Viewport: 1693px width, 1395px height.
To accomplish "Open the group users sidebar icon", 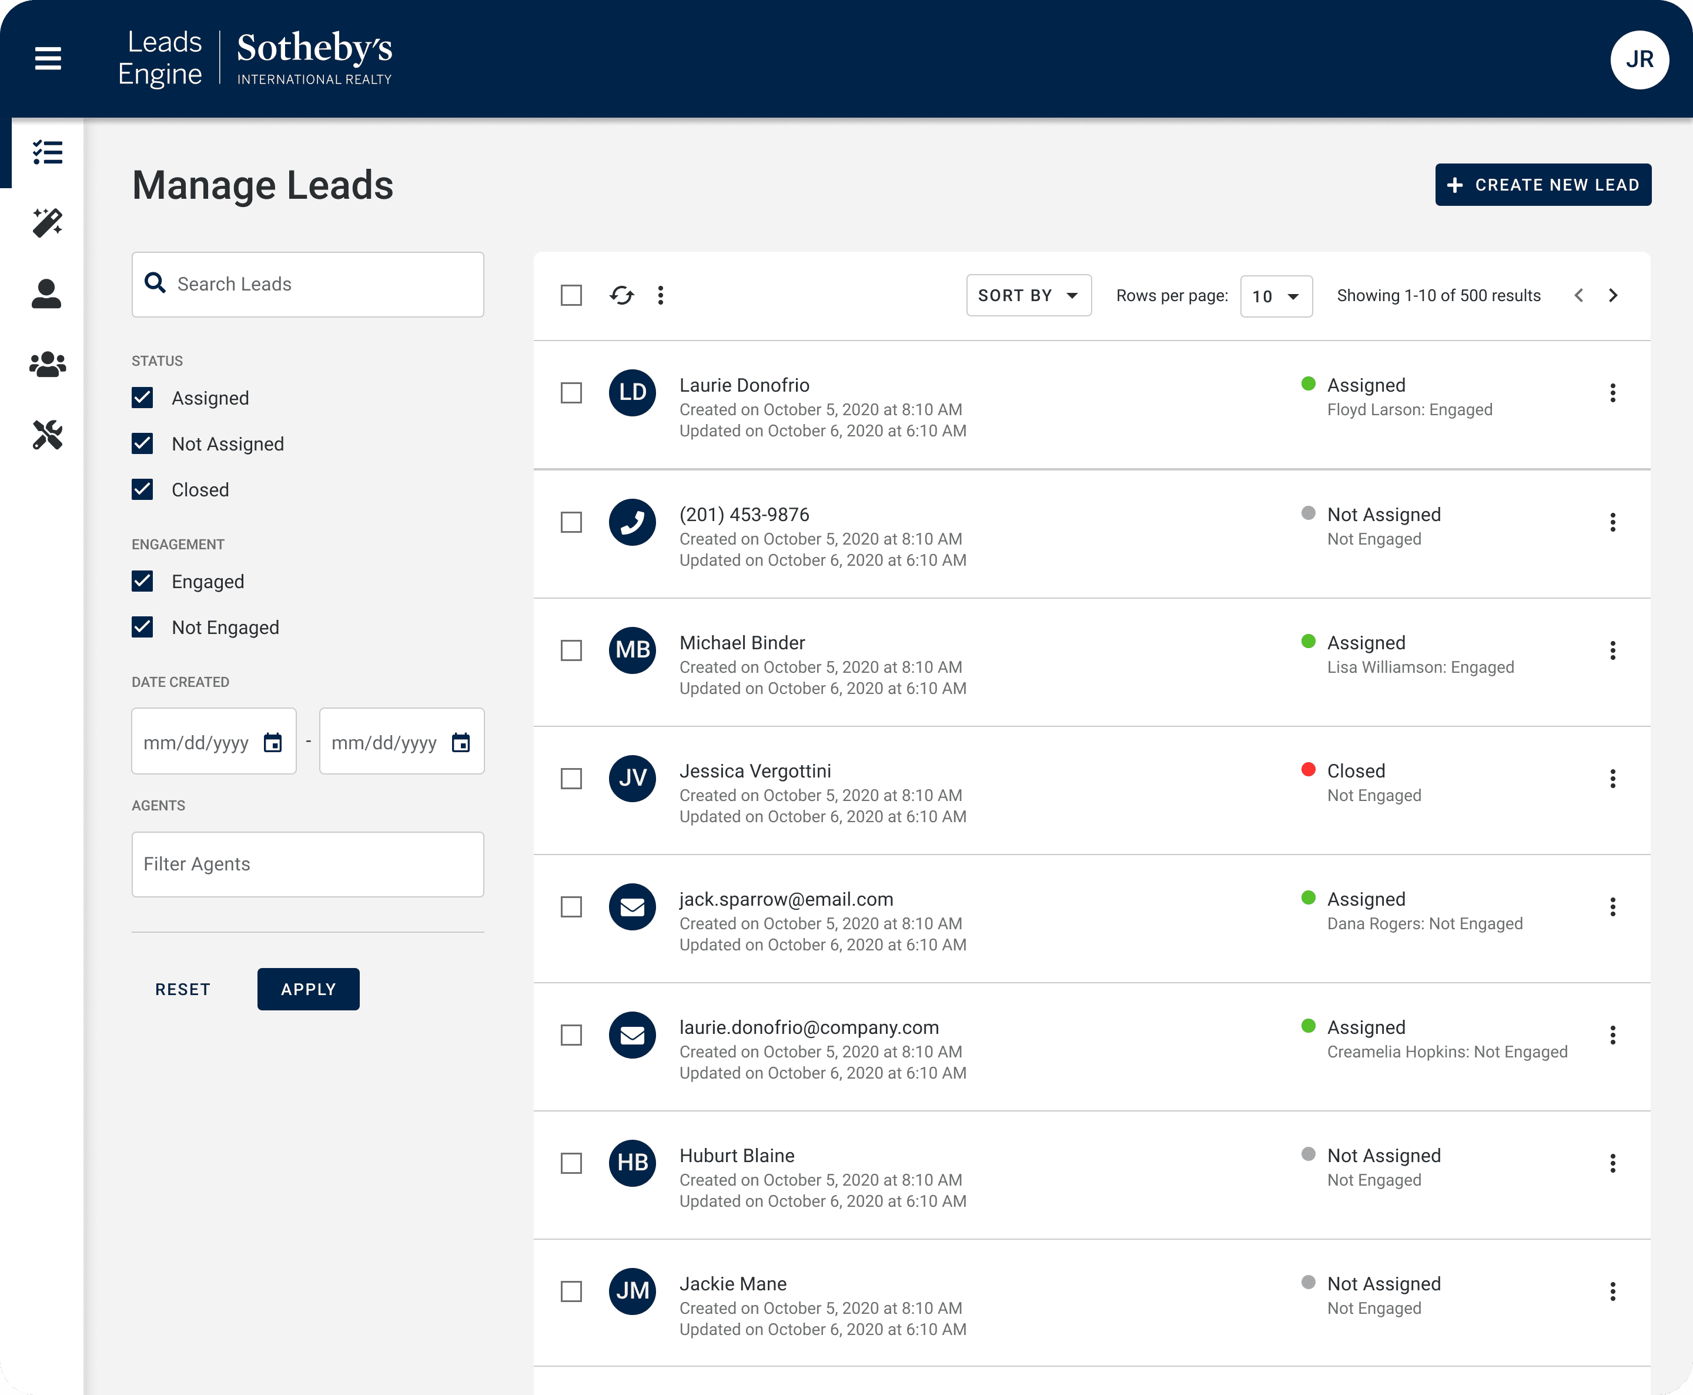I will pyautogui.click(x=48, y=365).
